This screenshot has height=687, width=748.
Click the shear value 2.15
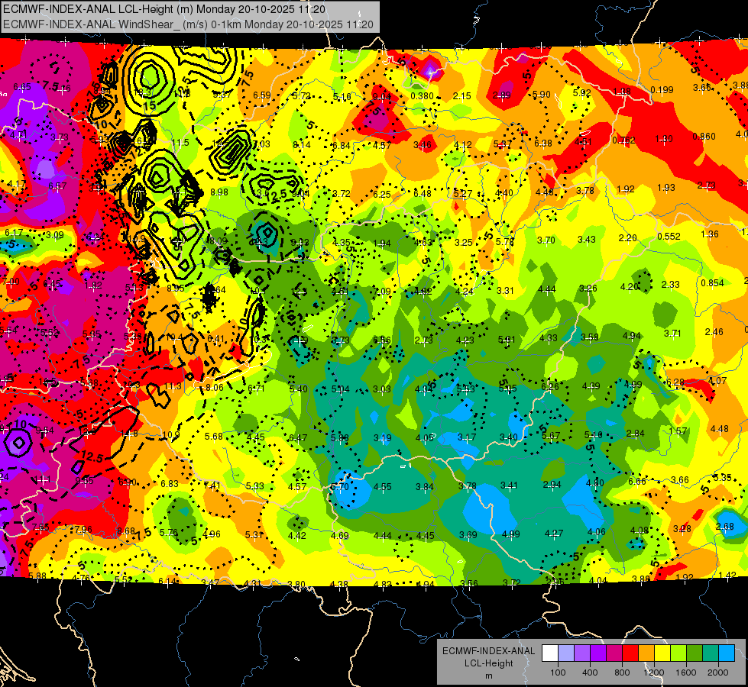point(461,96)
